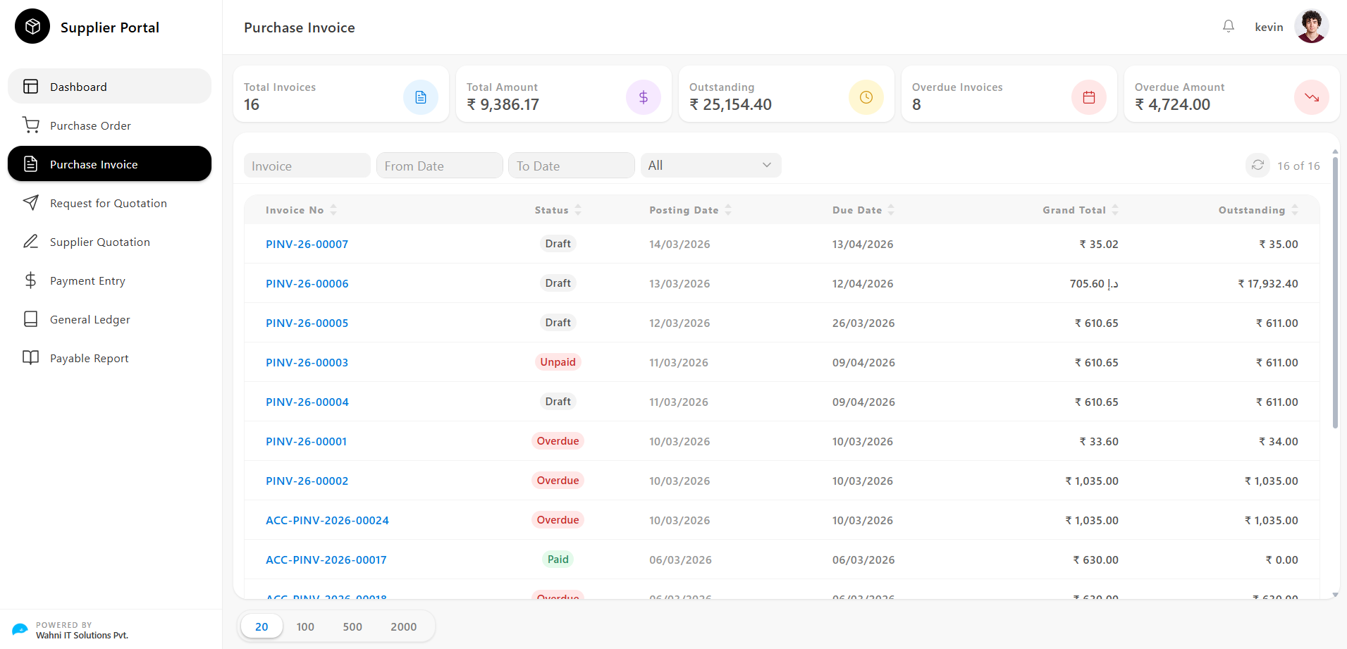Set page size to 20
The image size is (1347, 649).
[x=262, y=626]
